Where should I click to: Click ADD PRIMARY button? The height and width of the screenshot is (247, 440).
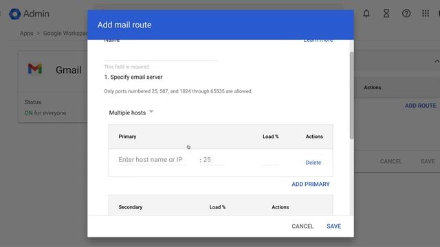(x=311, y=184)
